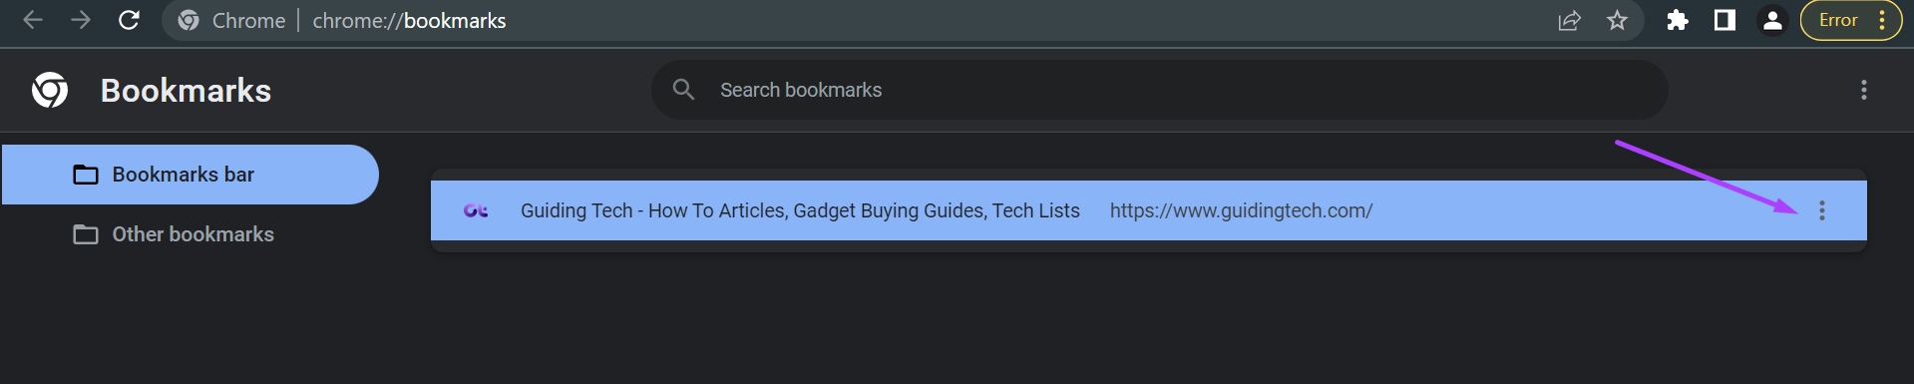Select the Guiding Tech bookmark title
This screenshot has width=1914, height=384.
pos(800,210)
